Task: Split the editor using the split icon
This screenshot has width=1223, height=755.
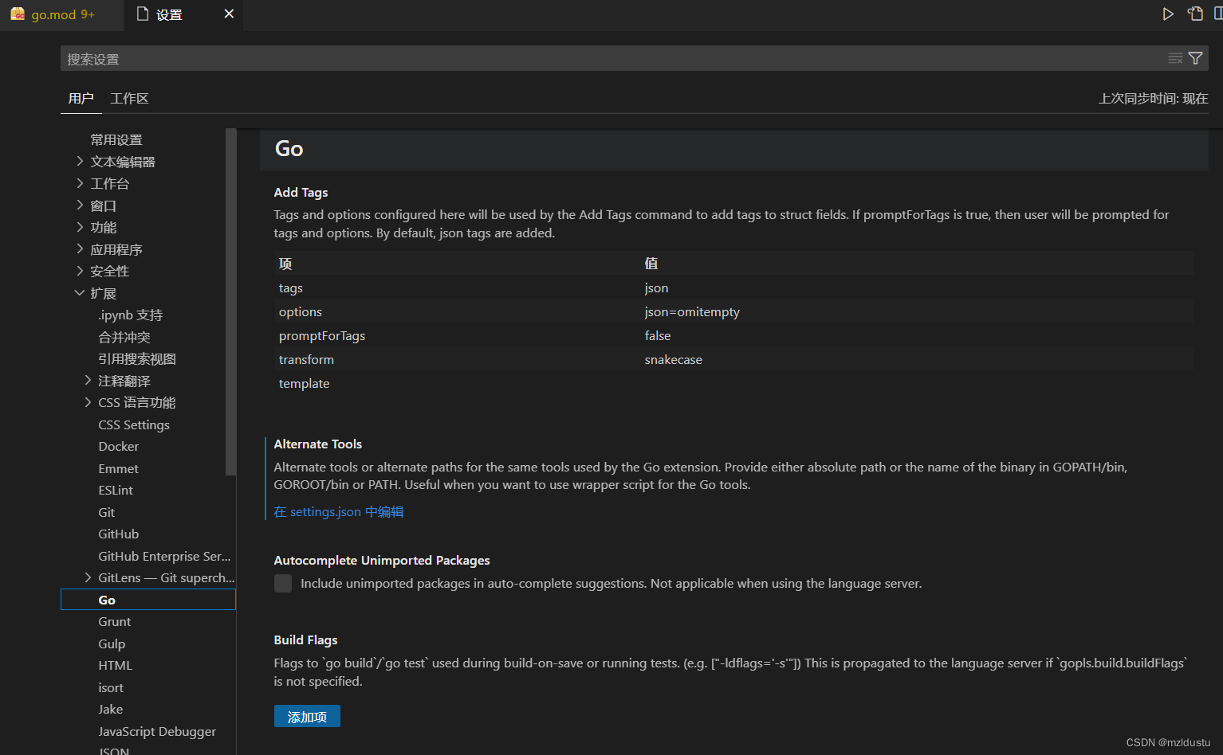Action: click(1219, 14)
